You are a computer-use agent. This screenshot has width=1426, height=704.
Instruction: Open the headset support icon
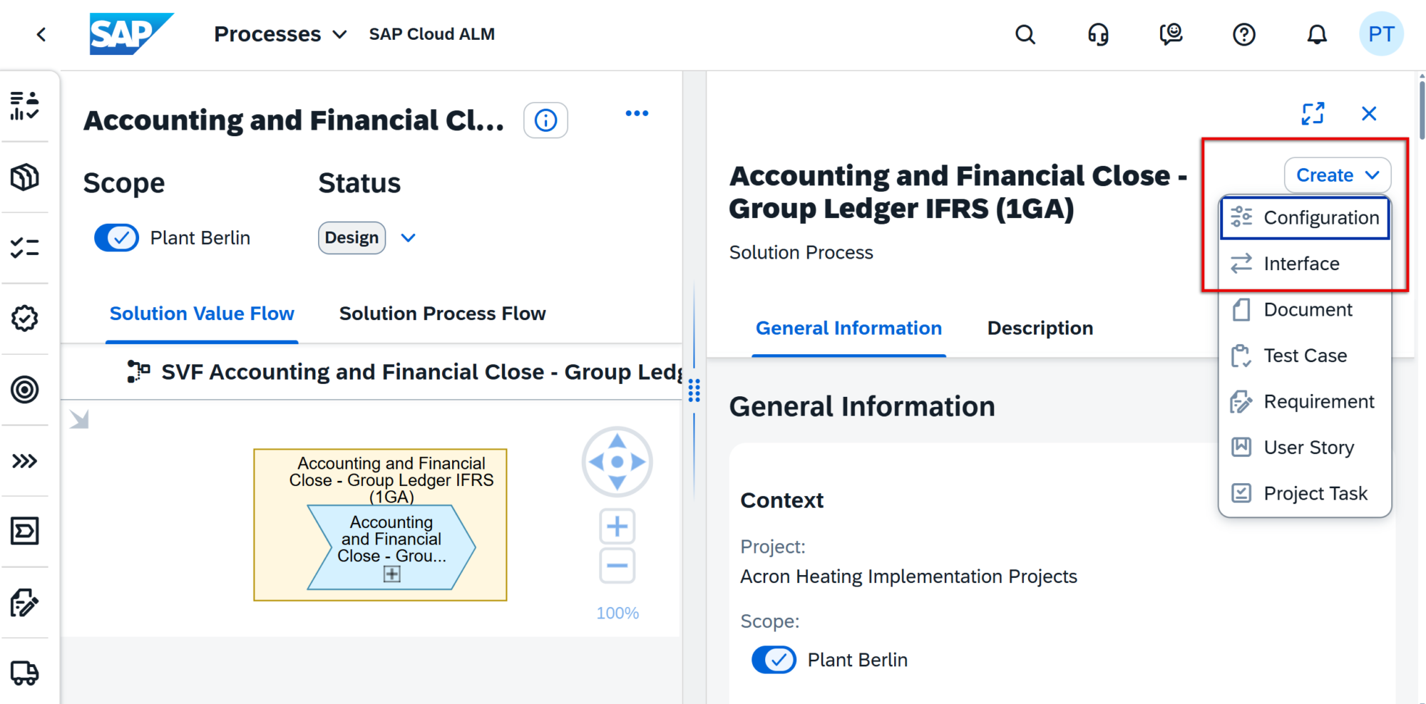(x=1098, y=34)
